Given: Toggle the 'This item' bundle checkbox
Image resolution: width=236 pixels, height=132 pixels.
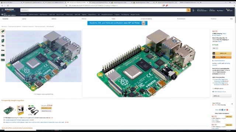Looking at the screenshot, I should (x=4, y=118).
